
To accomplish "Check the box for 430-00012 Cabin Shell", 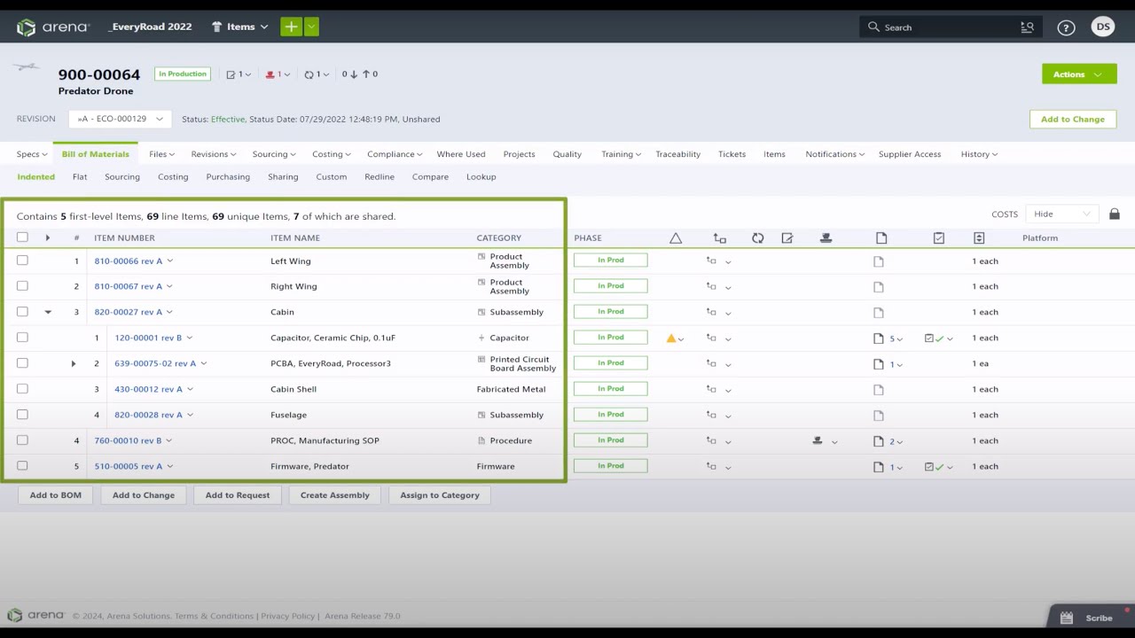I will [22, 388].
